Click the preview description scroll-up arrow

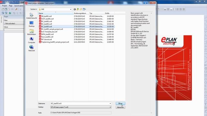click(151, 13)
